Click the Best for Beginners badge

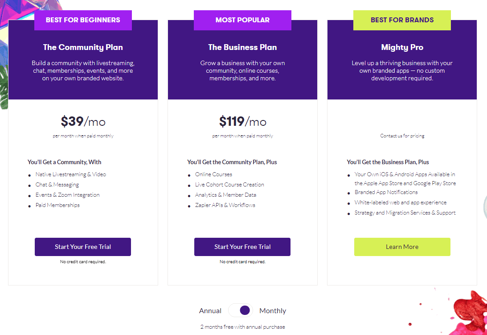click(83, 20)
